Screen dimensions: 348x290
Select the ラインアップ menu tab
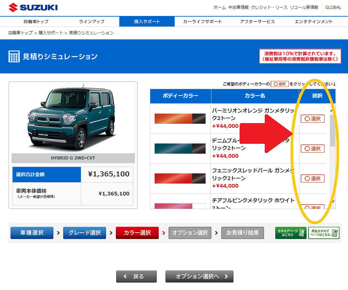pyautogui.click(x=92, y=21)
